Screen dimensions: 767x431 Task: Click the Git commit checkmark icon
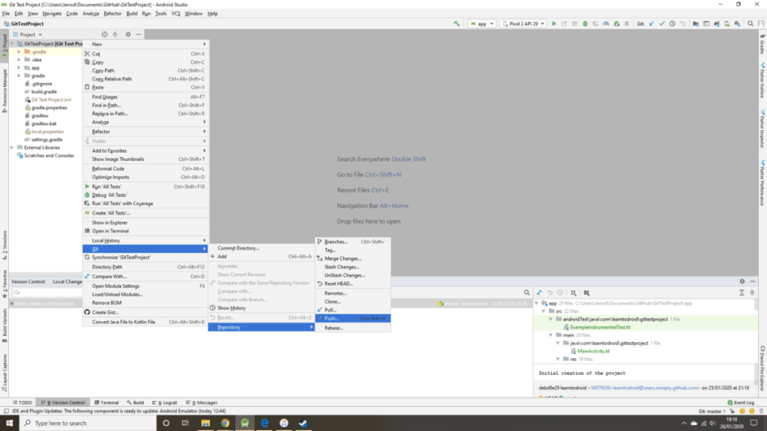pyautogui.click(x=661, y=24)
